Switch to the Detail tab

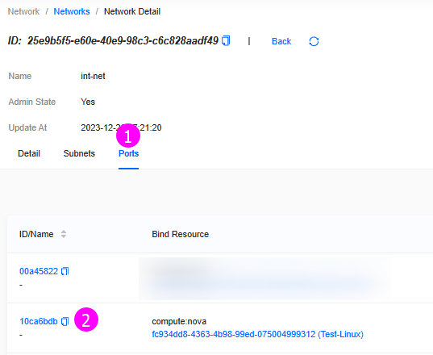pyautogui.click(x=29, y=153)
